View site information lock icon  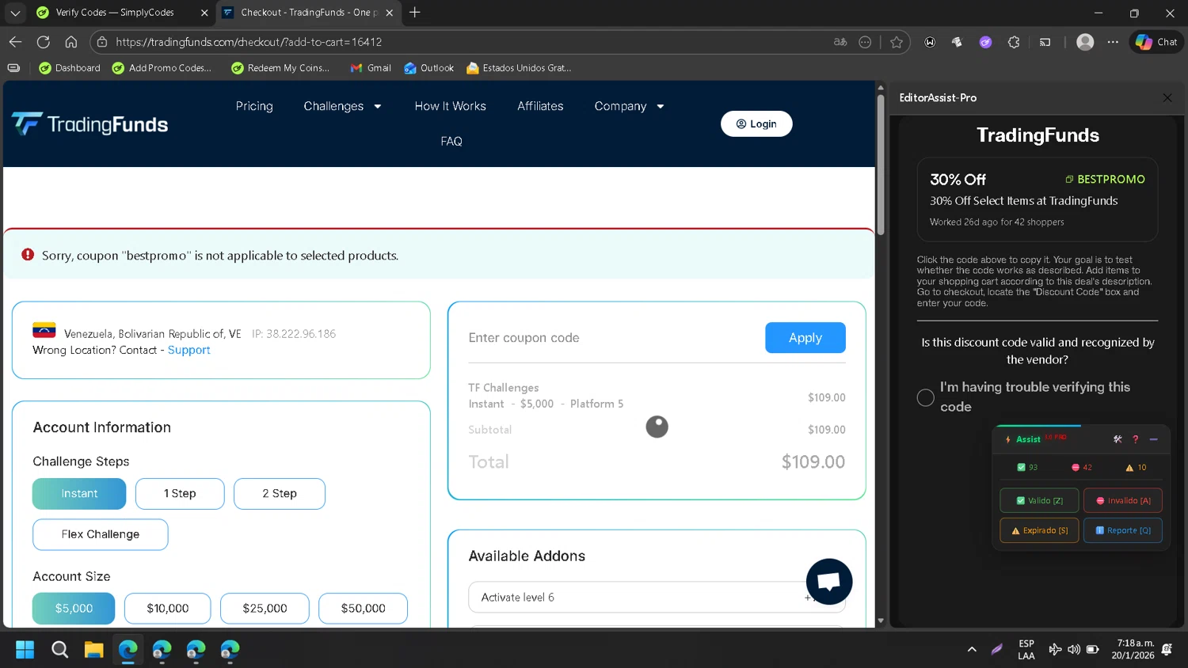102,42
